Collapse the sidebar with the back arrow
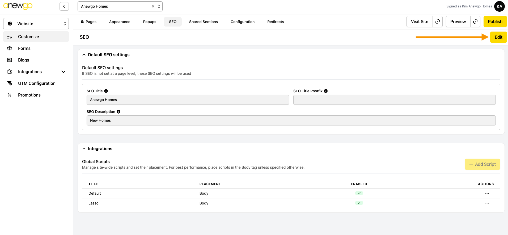508x235 pixels. [x=64, y=6]
